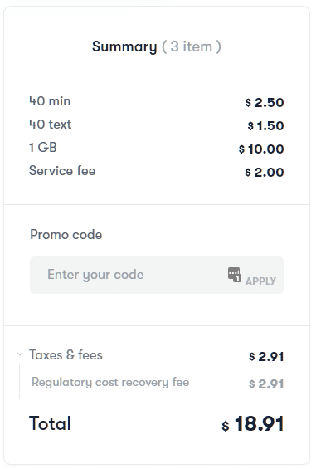
Task: Apply the promo code with APPLY button
Action: click(260, 281)
